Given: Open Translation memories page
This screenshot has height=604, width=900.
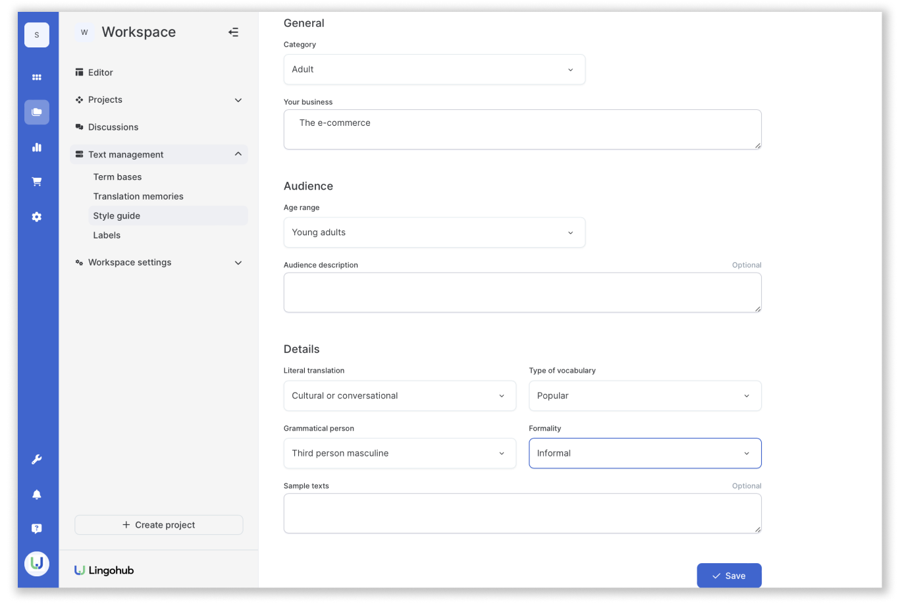Looking at the screenshot, I should pyautogui.click(x=138, y=196).
